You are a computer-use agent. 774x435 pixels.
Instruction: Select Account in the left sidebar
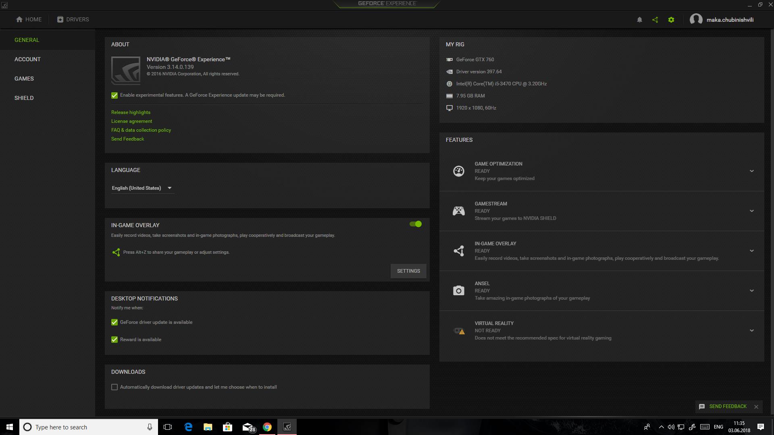pyautogui.click(x=27, y=59)
